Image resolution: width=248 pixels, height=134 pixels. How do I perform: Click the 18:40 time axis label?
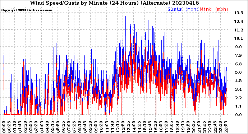177,127
